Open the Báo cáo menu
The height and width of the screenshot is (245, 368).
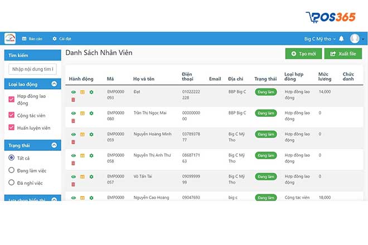click(x=32, y=38)
